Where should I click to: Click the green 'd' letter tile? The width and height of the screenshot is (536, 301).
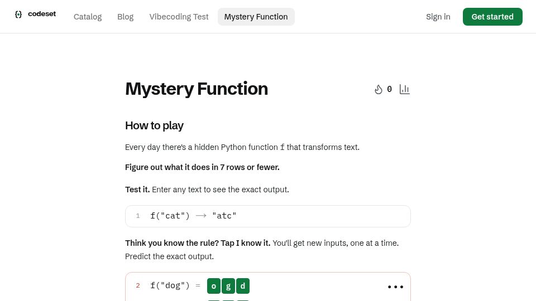243,286
